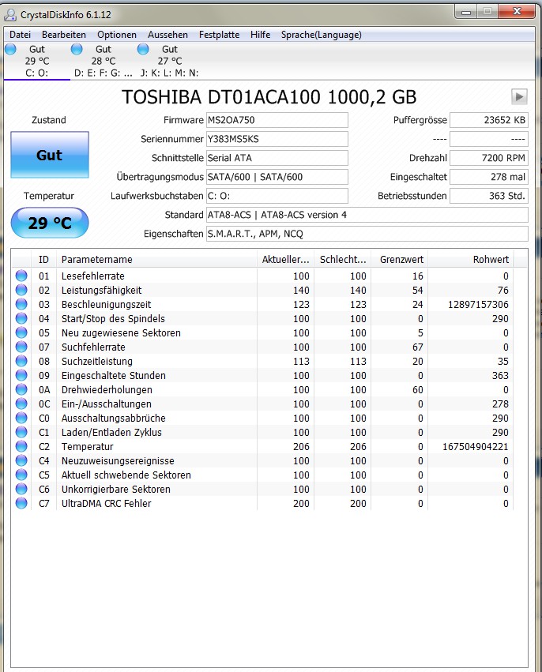Select the 27 °C drive J: K: L: M: N: tab
Image resolution: width=542 pixels, height=672 pixels.
169,61
